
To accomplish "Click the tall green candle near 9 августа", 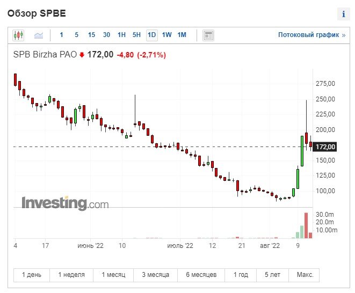I will [302, 151].
